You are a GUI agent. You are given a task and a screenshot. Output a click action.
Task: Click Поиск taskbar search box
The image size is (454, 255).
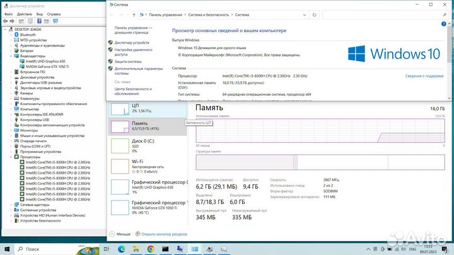pos(57,249)
